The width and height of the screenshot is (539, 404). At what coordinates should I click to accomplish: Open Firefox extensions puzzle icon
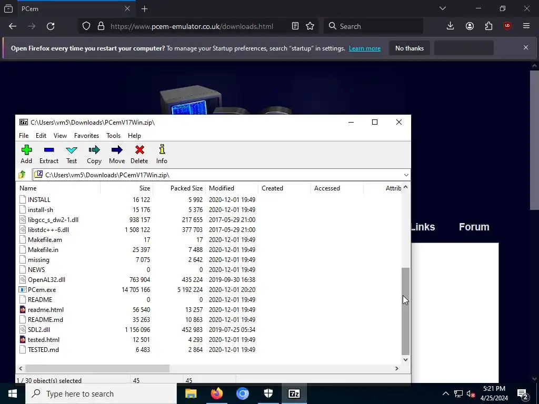point(488,26)
